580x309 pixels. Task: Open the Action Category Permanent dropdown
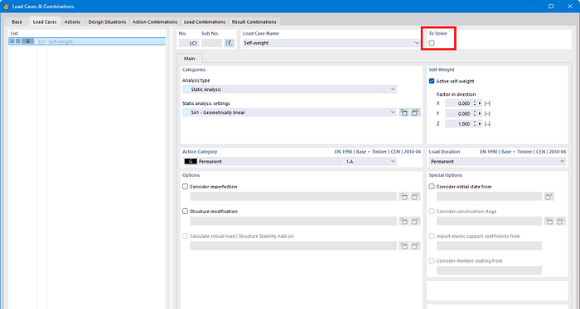pyautogui.click(x=289, y=161)
